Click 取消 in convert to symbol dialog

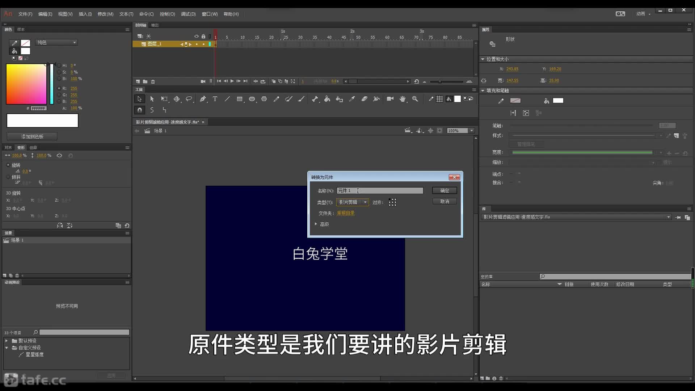(445, 201)
